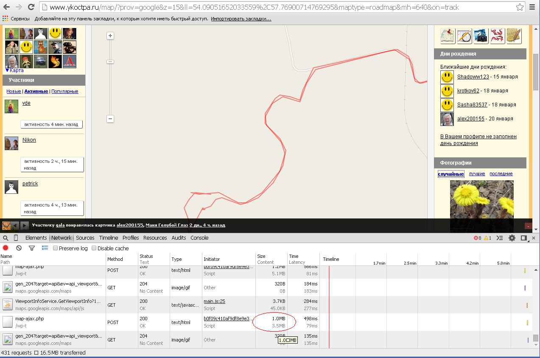Click the camera photos icon in sidebar
The image size is (540, 358).
pos(481,36)
